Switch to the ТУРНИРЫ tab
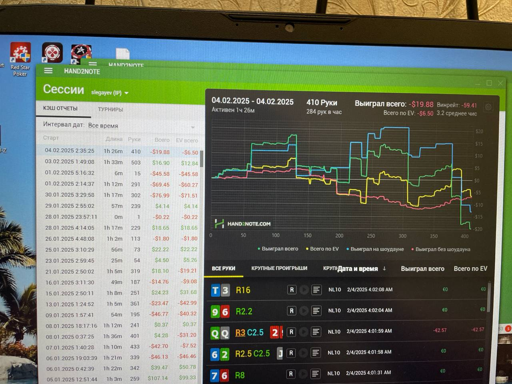The height and width of the screenshot is (384, 512). coord(110,109)
